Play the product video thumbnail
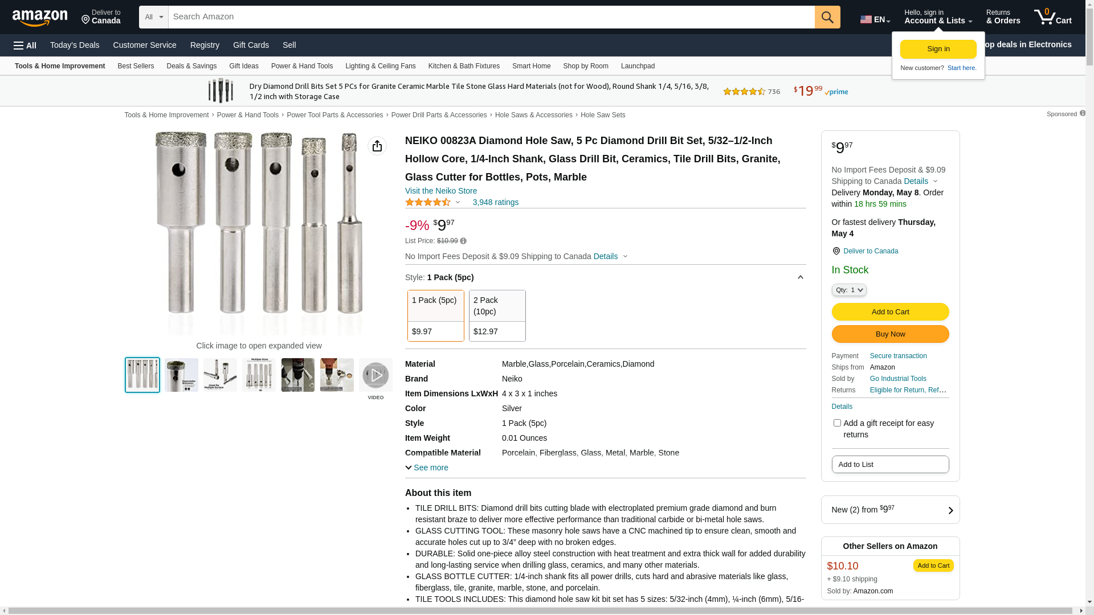The image size is (1094, 615). tap(375, 375)
